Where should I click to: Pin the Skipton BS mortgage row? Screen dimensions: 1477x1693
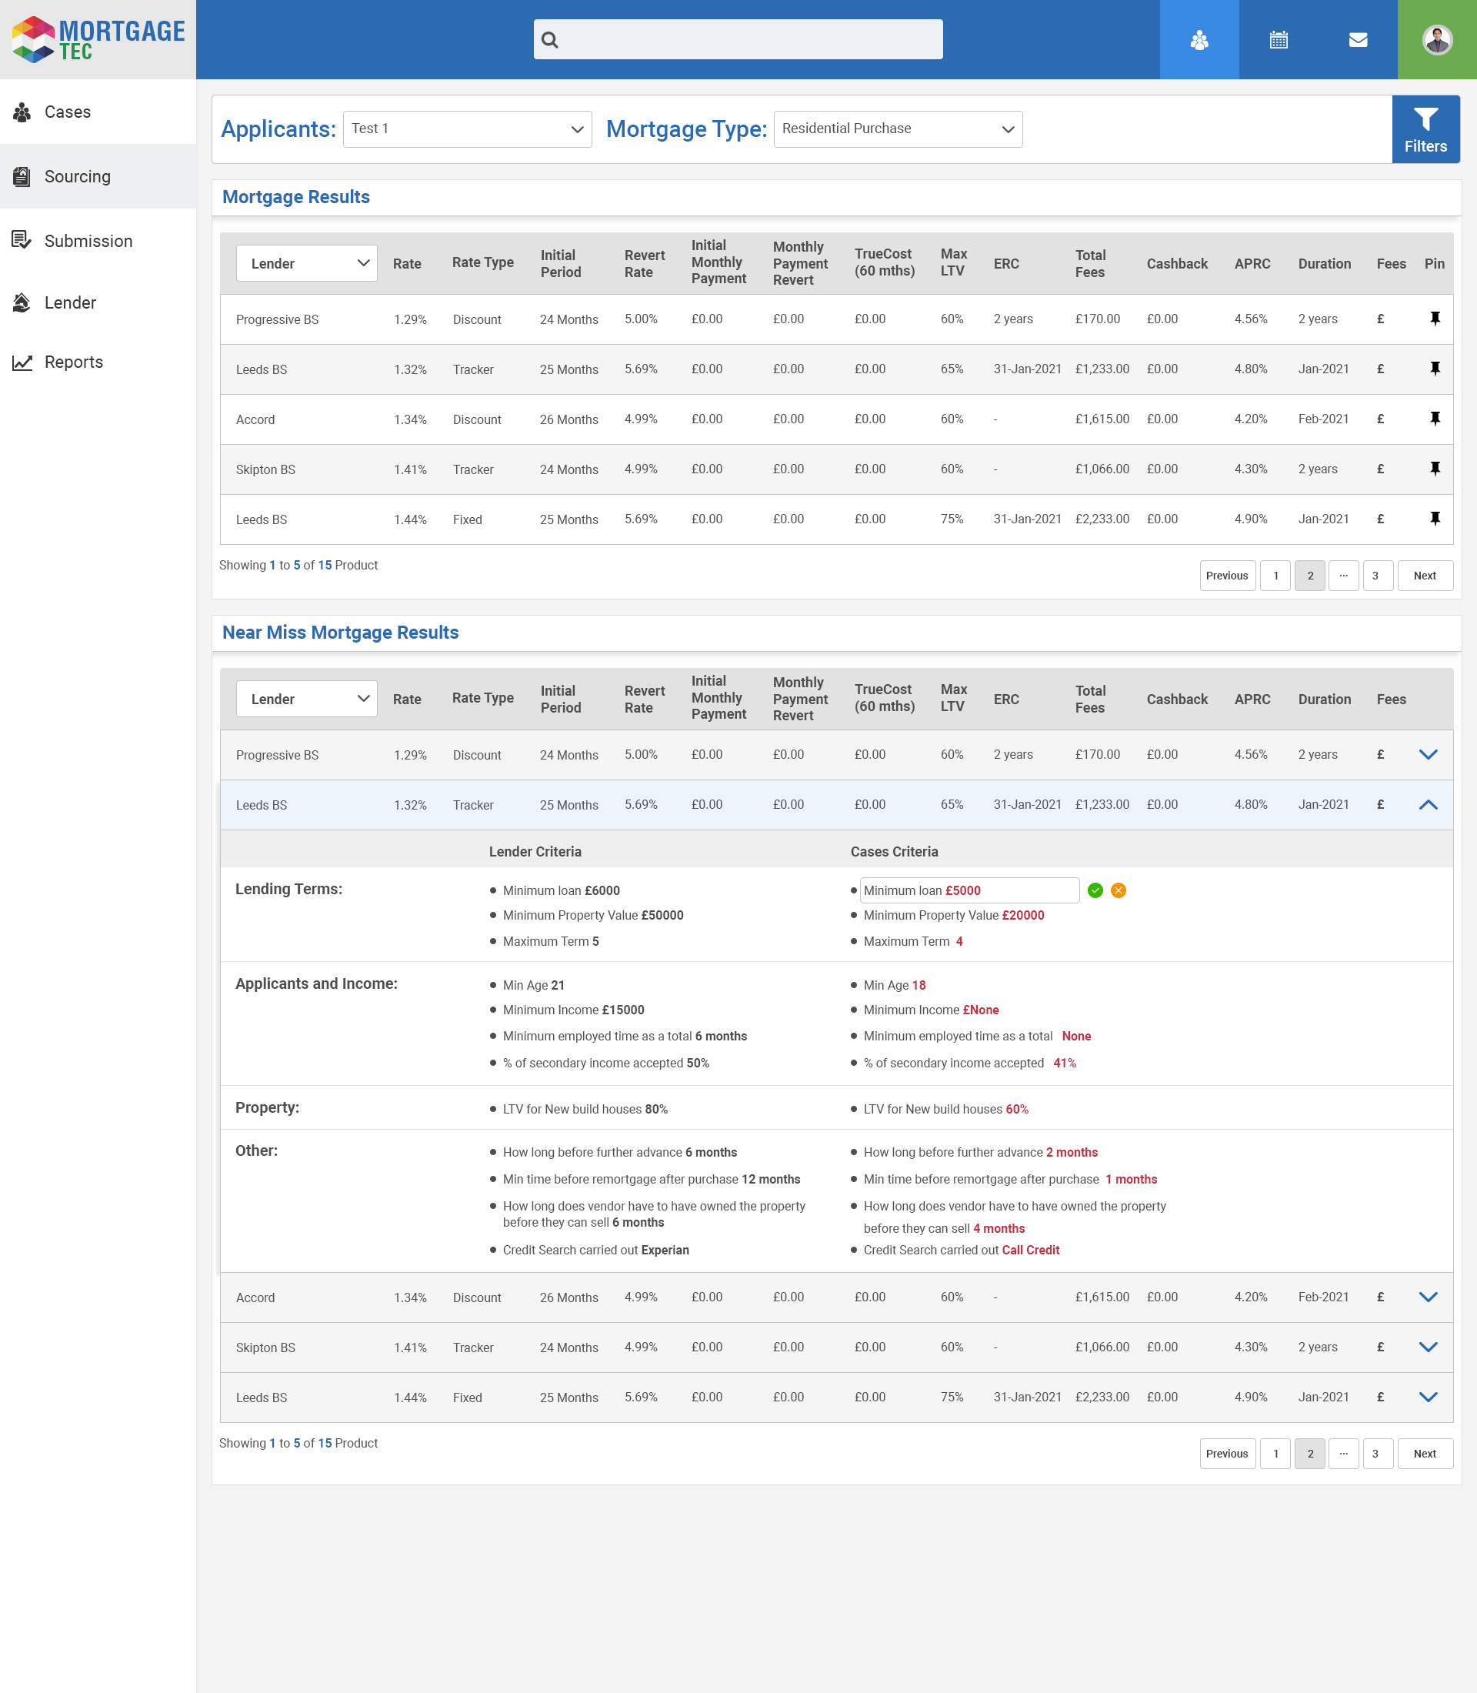1434,469
